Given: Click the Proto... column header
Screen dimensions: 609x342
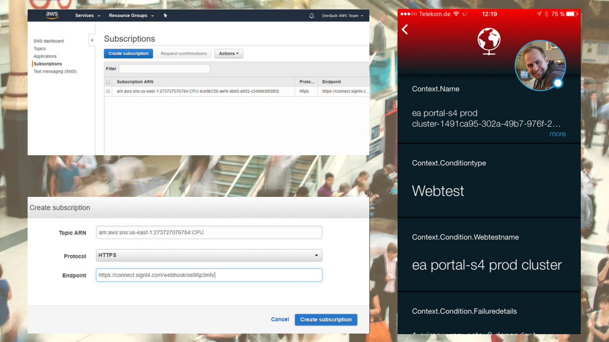Looking at the screenshot, I should coord(307,82).
